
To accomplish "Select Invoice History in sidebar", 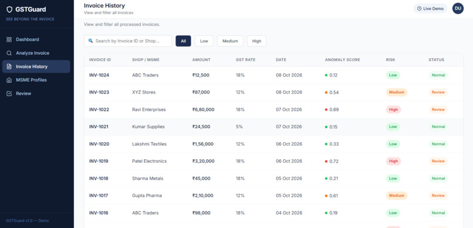I will pos(36,66).
